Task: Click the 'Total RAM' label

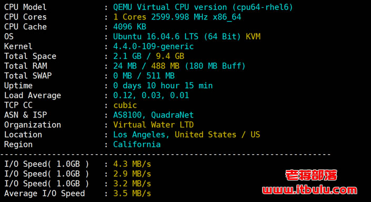Action: (25, 66)
